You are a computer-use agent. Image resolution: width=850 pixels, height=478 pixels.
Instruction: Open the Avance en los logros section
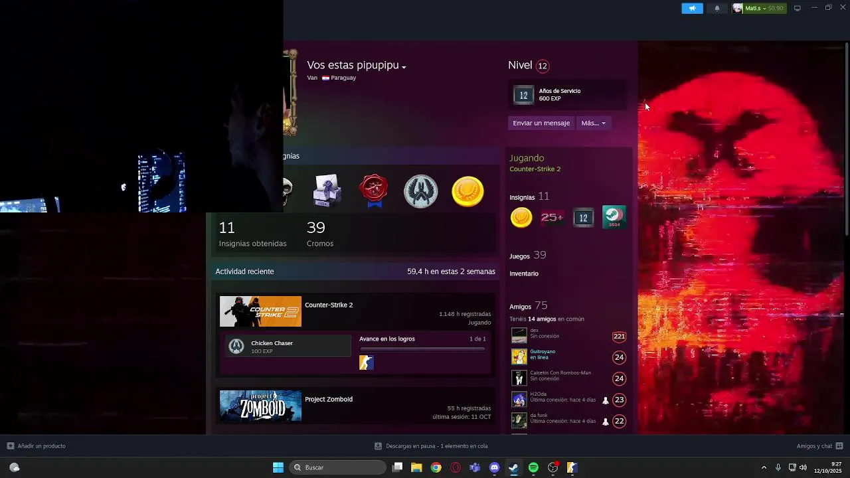pos(387,339)
